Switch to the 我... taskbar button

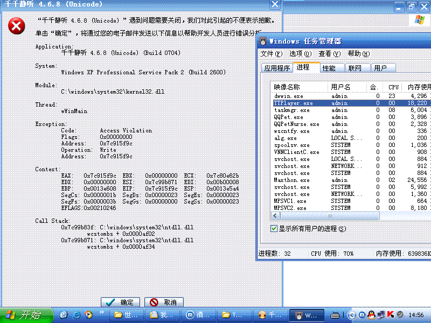coord(163,315)
